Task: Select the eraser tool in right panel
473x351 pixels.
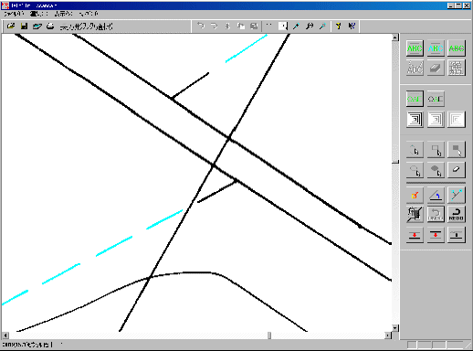Action: pos(456,169)
